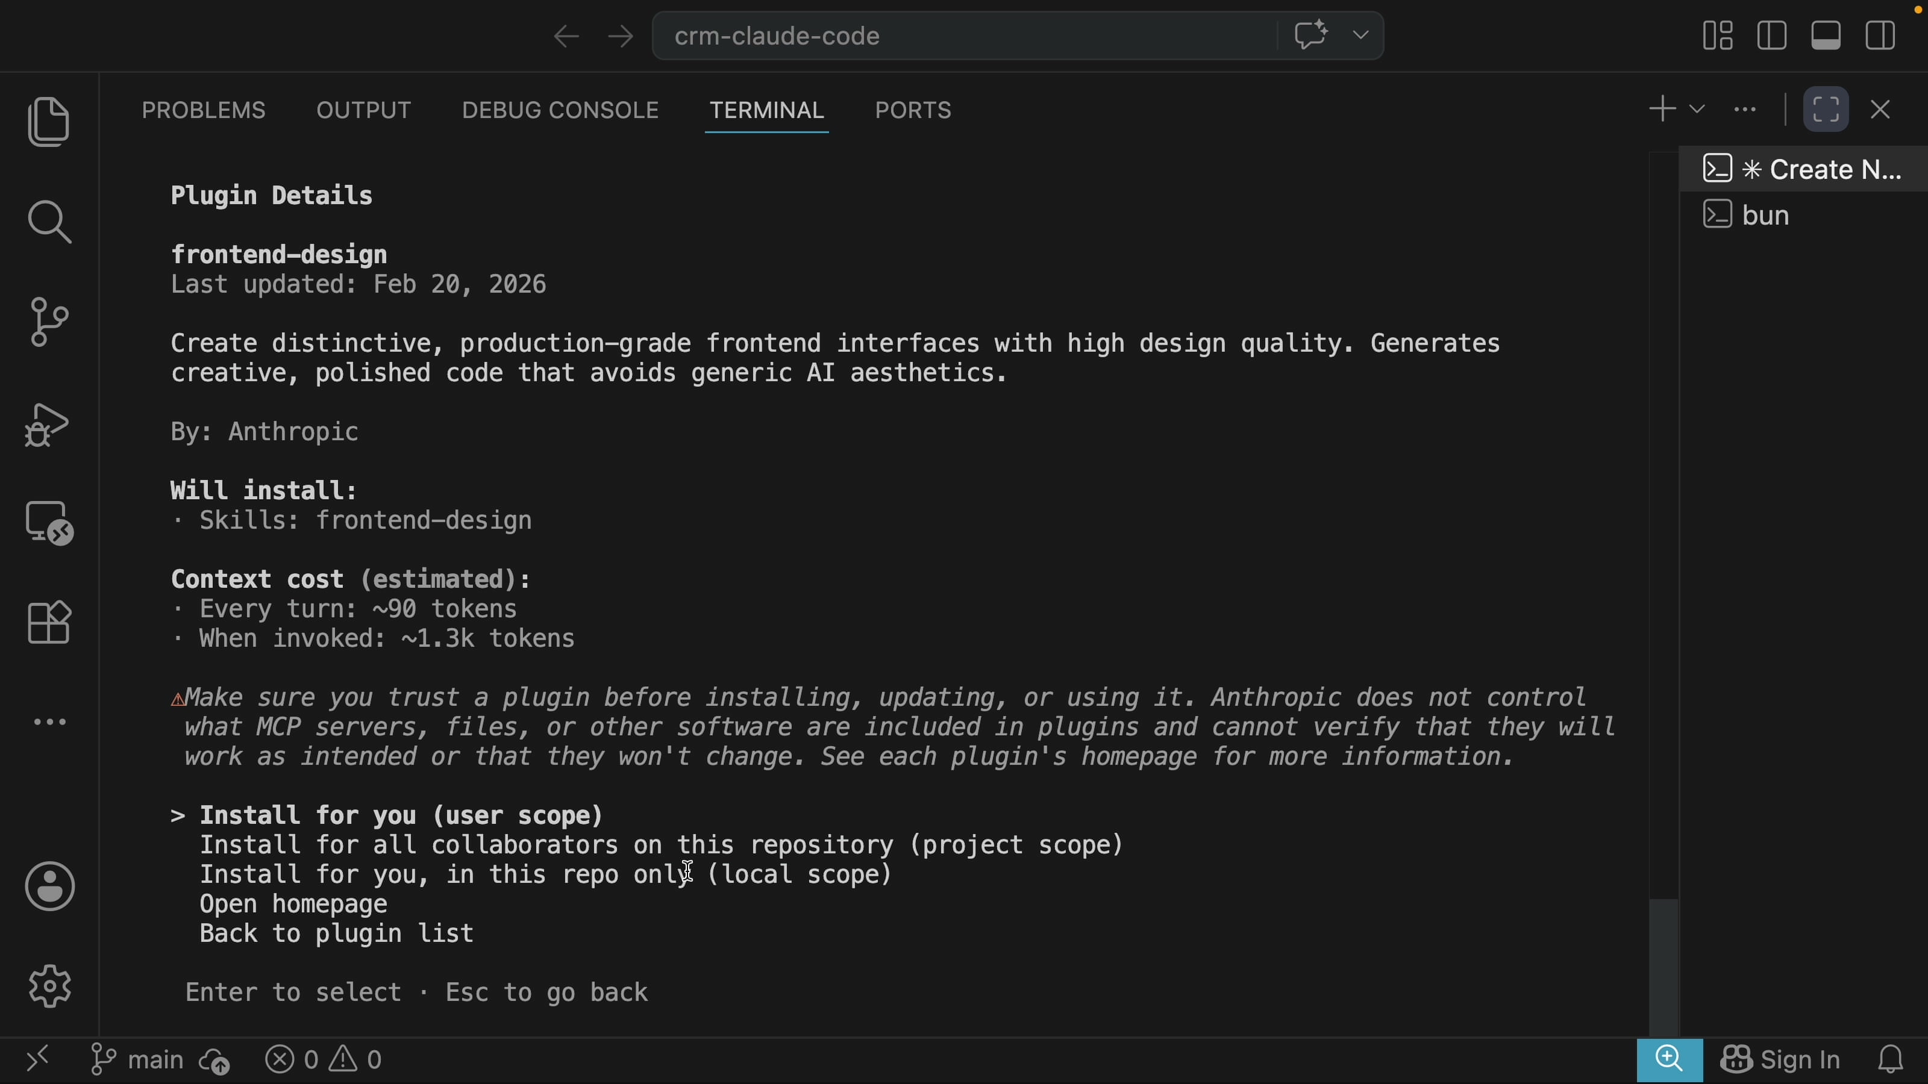The image size is (1928, 1084).
Task: Toggle the secondary side bar
Action: tap(1880, 35)
